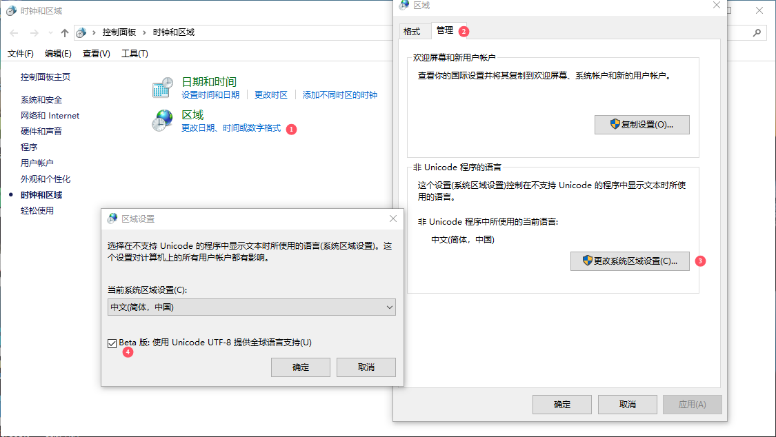Open the 当前系统区域设置 dropdown

pos(252,307)
